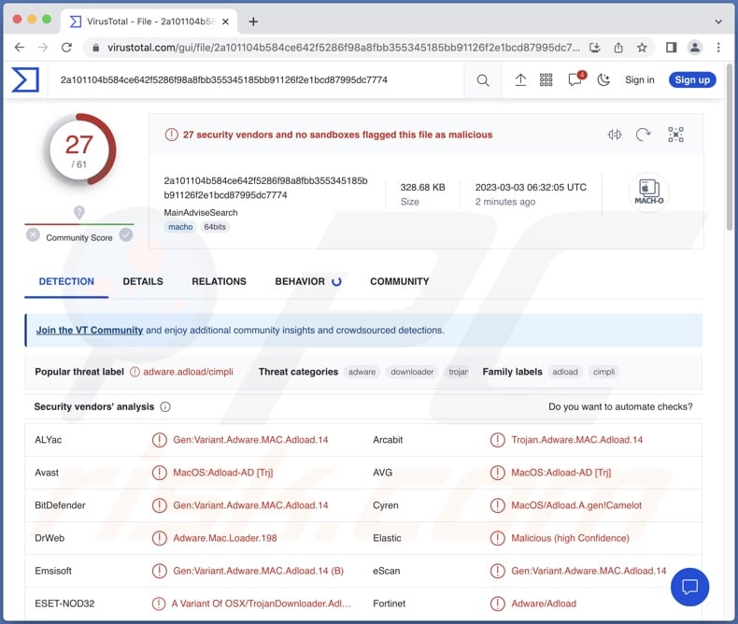Click the macho tag
This screenshot has width=738, height=624.
click(x=180, y=227)
